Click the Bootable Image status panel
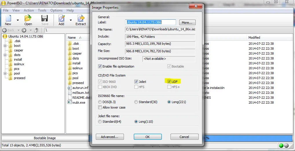Screen dimensions: 295x151 (x=45, y=138)
